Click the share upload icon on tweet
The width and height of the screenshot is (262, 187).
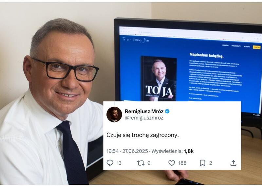[233, 163]
